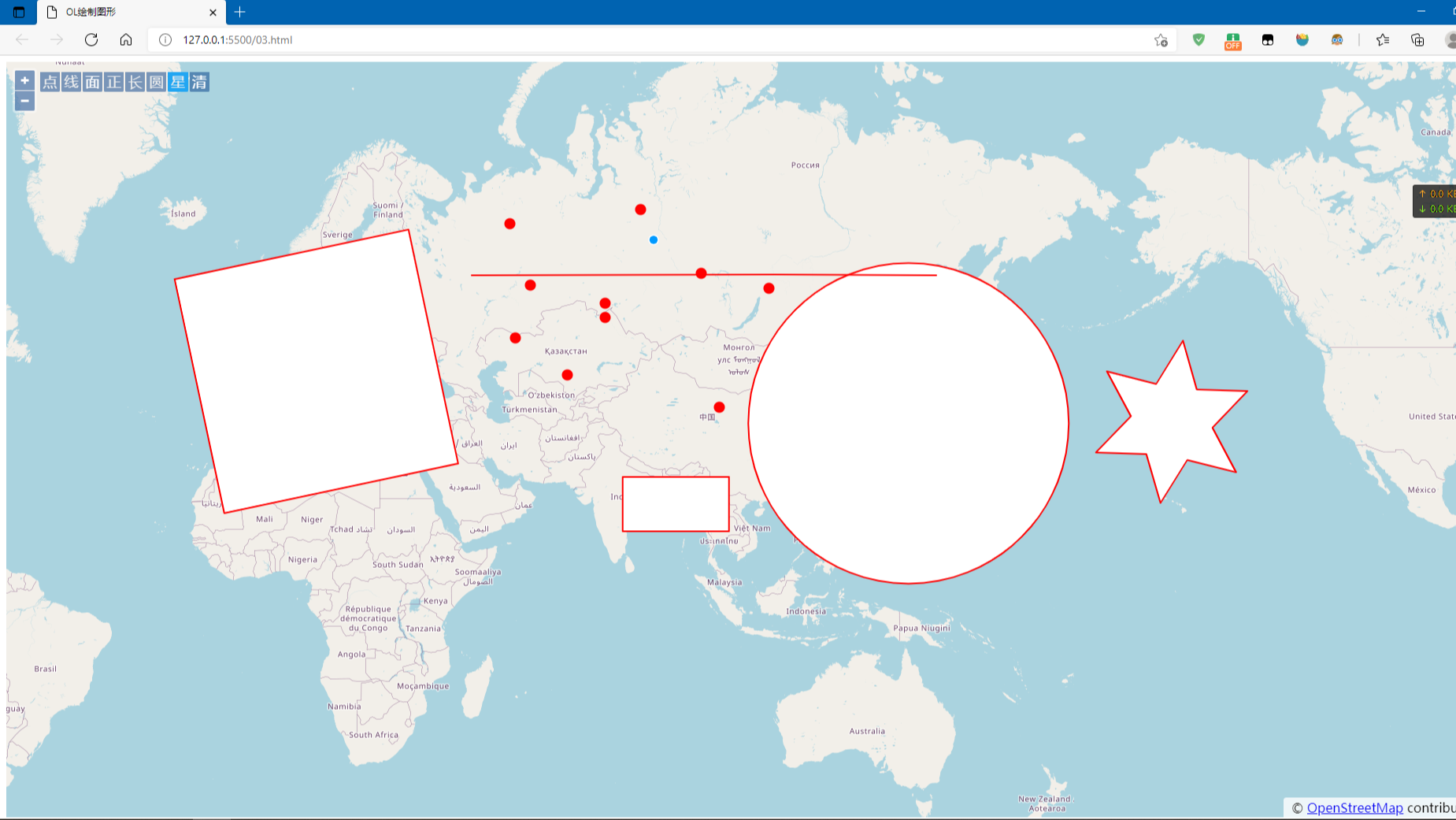Open the colorful bowl extension icon
Viewport: 1456px width, 820px height.
pos(1302,39)
